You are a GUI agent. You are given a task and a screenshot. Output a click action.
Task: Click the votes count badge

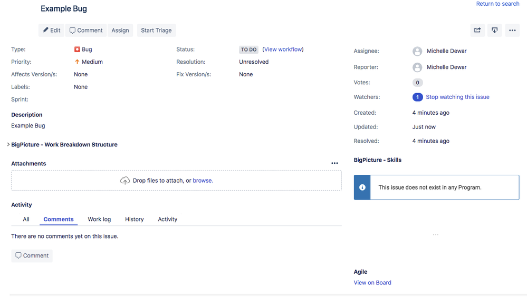pyautogui.click(x=417, y=83)
